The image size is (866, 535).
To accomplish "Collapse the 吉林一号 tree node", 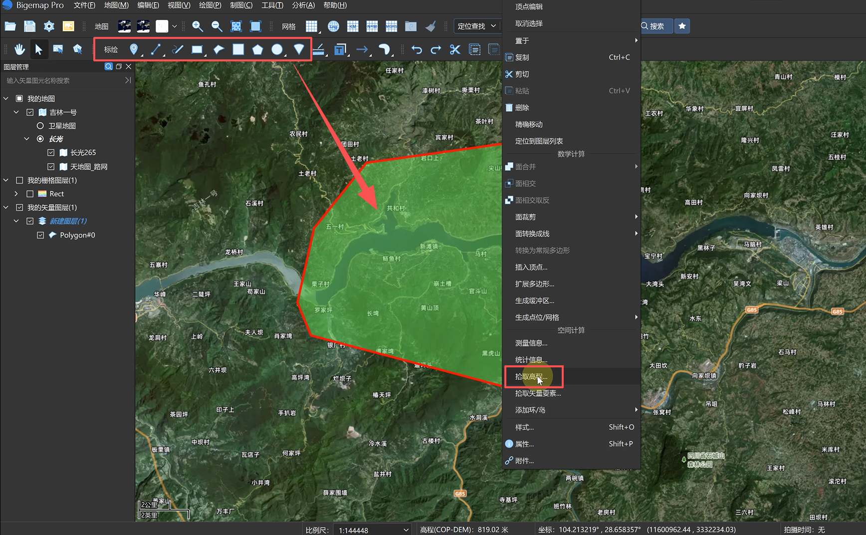I will (x=16, y=112).
